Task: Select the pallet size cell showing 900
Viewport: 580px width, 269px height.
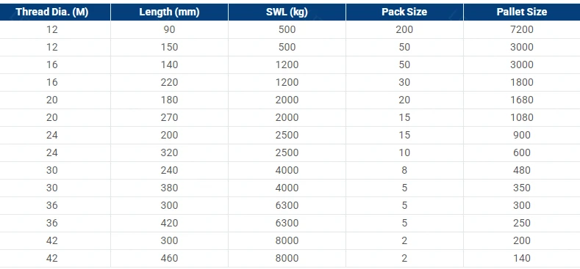Action: [x=522, y=135]
